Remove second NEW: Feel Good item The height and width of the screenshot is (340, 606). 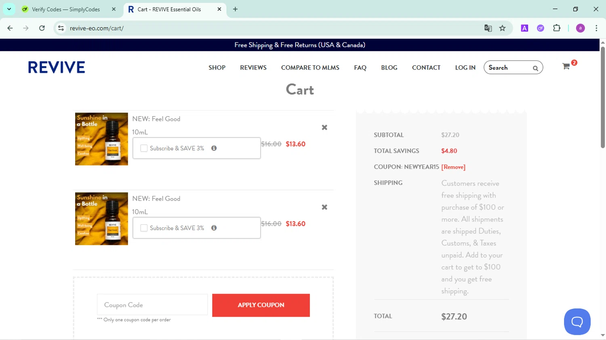click(324, 207)
